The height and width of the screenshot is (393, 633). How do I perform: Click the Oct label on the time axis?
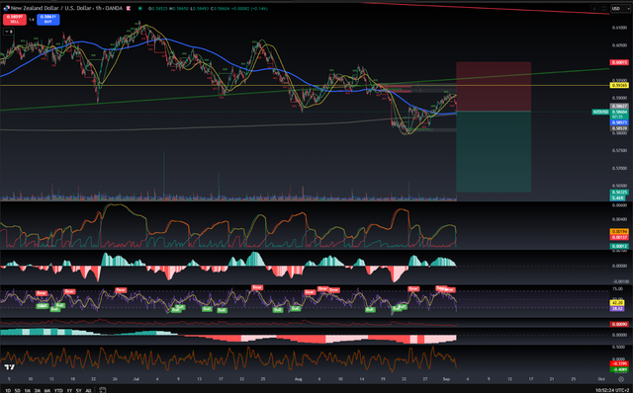601,379
